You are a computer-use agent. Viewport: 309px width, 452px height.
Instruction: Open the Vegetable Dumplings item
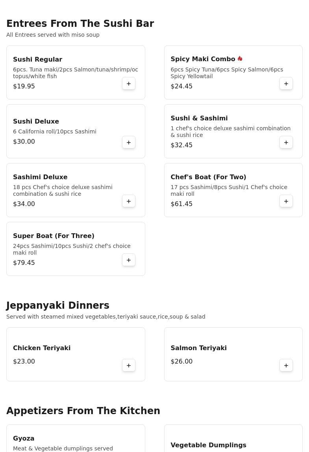point(208,445)
